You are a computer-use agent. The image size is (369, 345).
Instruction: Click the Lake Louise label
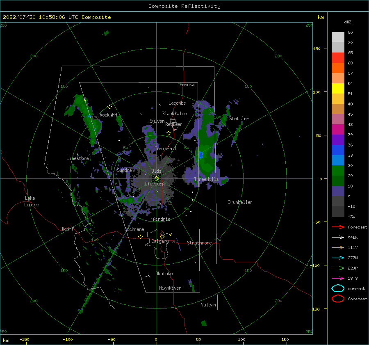(x=32, y=201)
